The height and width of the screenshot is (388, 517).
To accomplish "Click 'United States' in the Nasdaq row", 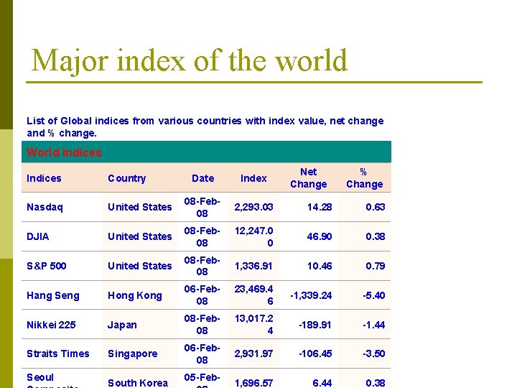I will [x=140, y=207].
